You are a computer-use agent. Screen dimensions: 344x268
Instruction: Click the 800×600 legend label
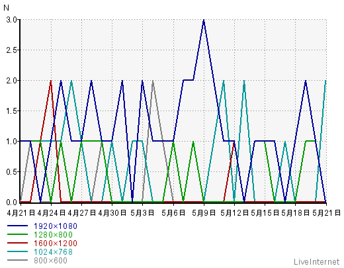50,261
